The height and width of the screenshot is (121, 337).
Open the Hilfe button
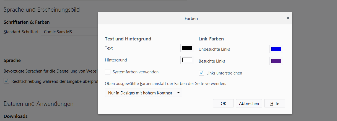coord(274,103)
